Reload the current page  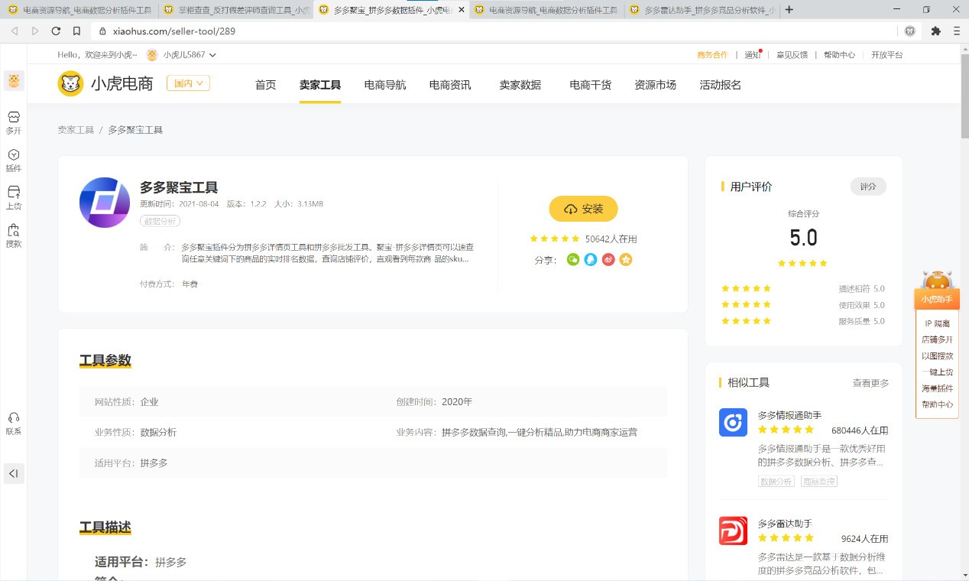pyautogui.click(x=56, y=31)
